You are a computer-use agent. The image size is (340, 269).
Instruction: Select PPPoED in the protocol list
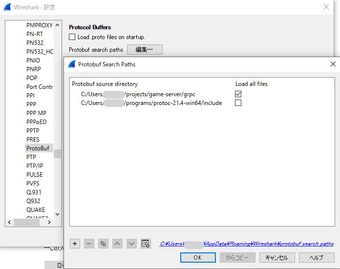coord(37,122)
